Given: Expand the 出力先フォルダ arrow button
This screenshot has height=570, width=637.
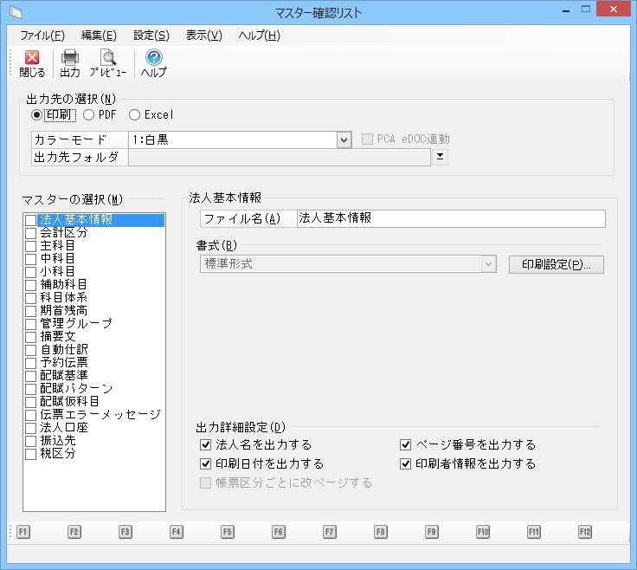Looking at the screenshot, I should [441, 157].
